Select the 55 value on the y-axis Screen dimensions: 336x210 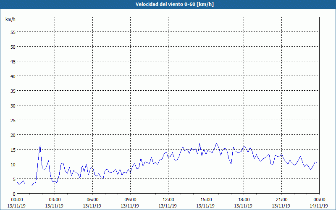tap(13, 32)
